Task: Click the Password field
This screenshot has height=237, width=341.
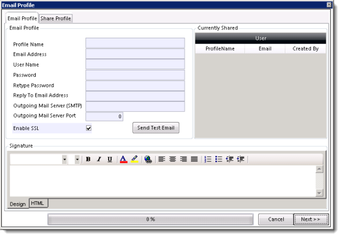Action: tap(135, 75)
